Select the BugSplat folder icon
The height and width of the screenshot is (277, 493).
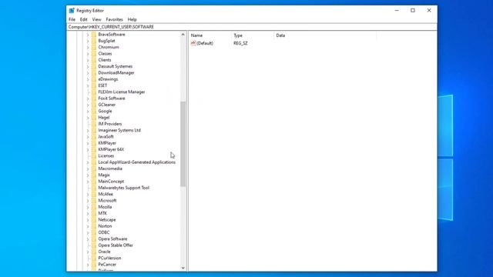(x=94, y=41)
